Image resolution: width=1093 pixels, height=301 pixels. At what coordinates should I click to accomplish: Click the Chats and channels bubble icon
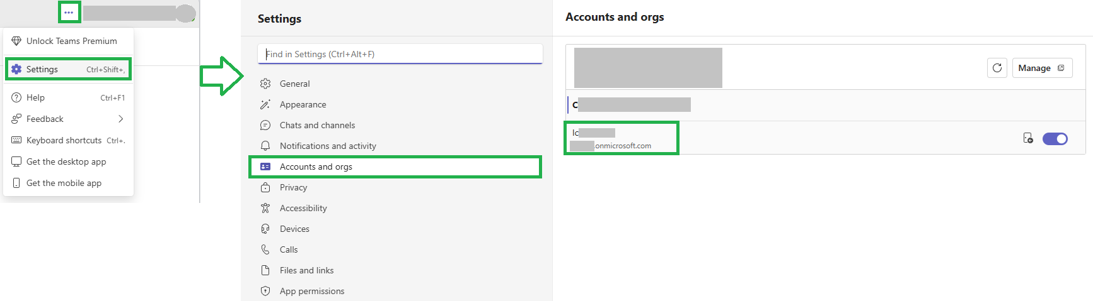tap(265, 125)
